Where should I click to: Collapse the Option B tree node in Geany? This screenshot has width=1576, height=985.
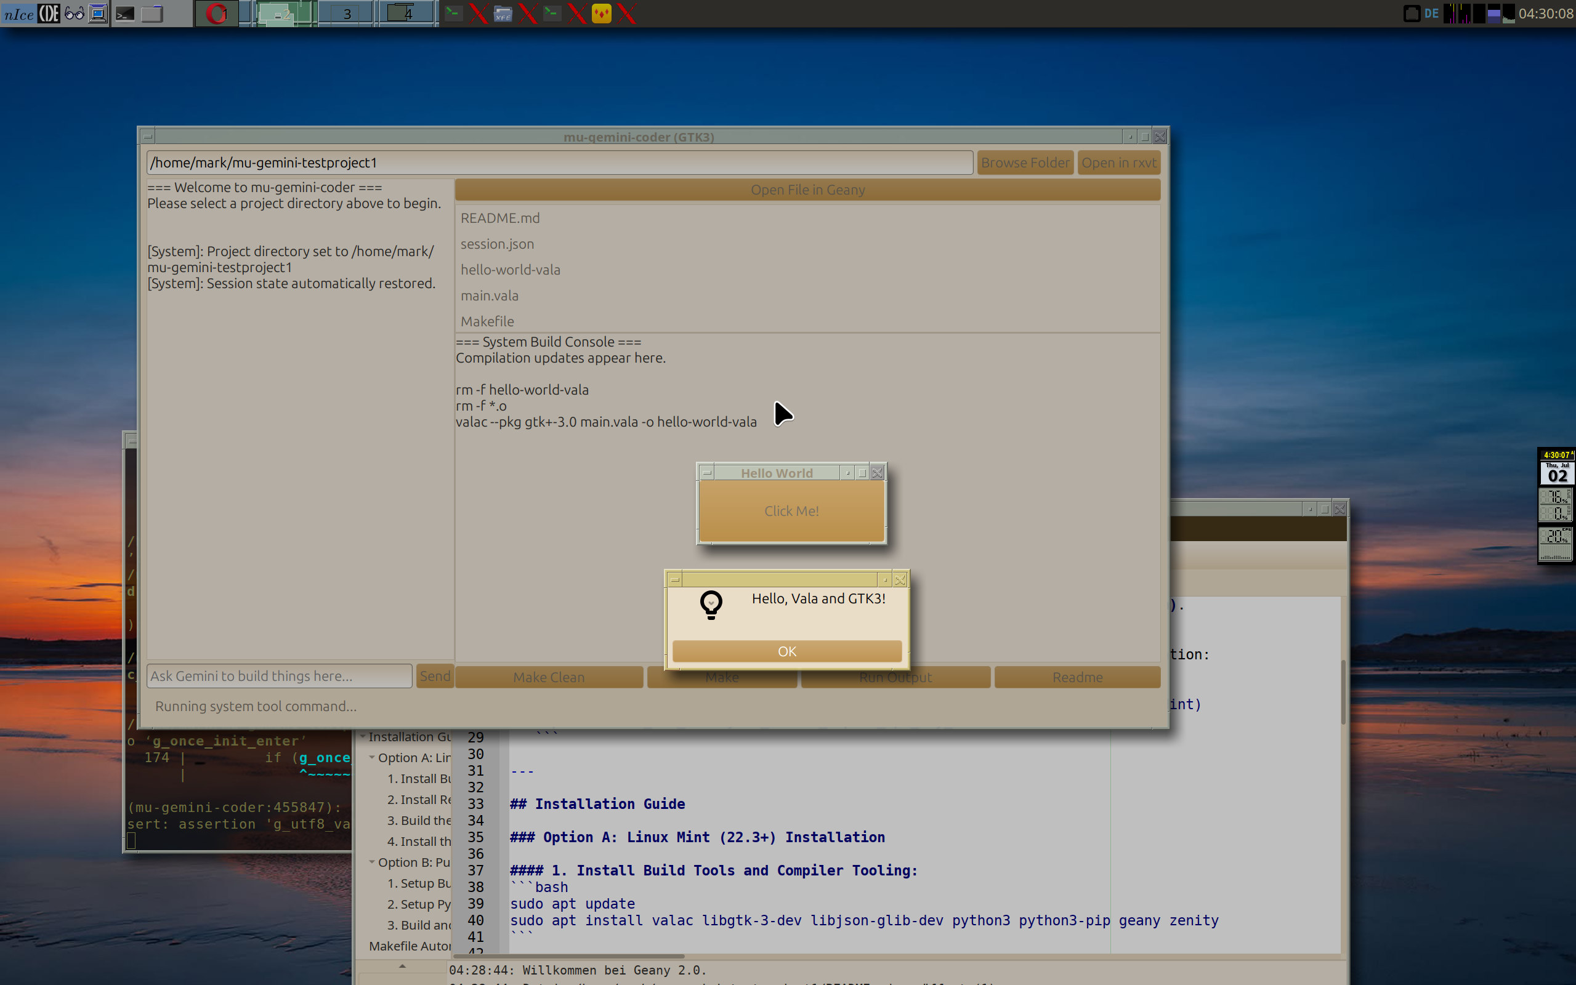point(372,862)
